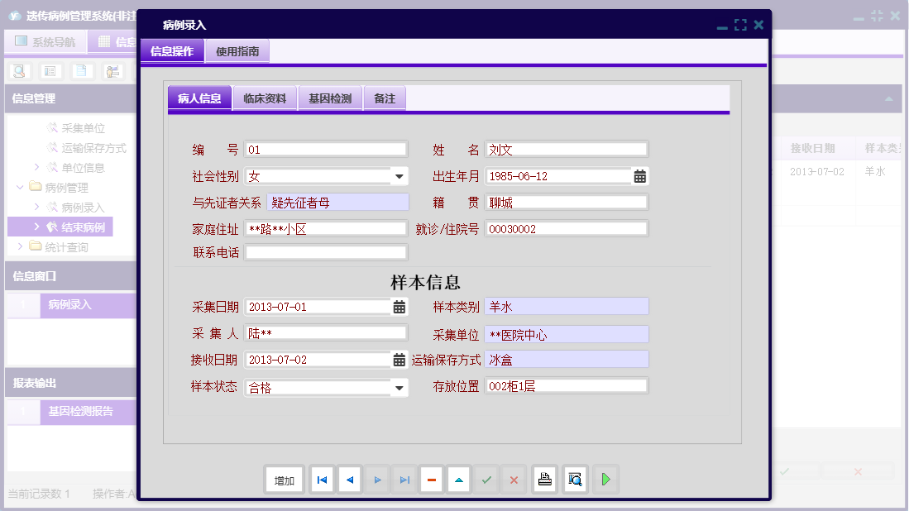Confirm changes with the green checkmark icon
909x511 pixels.
point(486,479)
